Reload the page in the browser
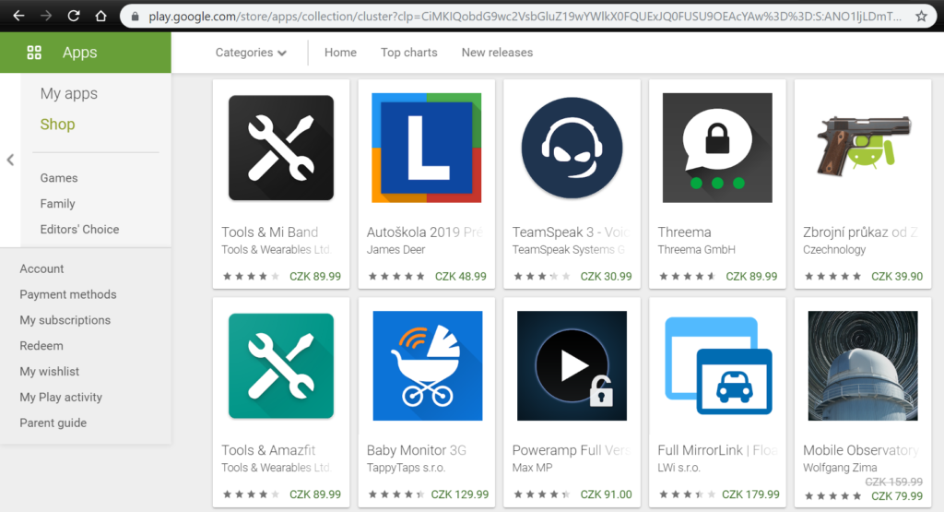The image size is (944, 512). tap(74, 17)
